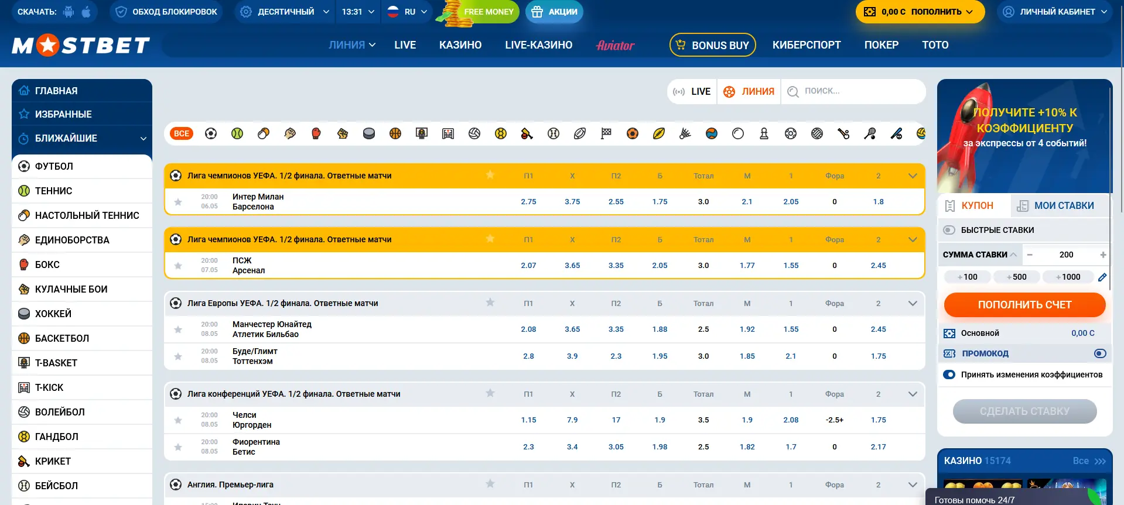The height and width of the screenshot is (505, 1124).
Task: Filter by volleyball icon in the sports row
Action: point(474,133)
